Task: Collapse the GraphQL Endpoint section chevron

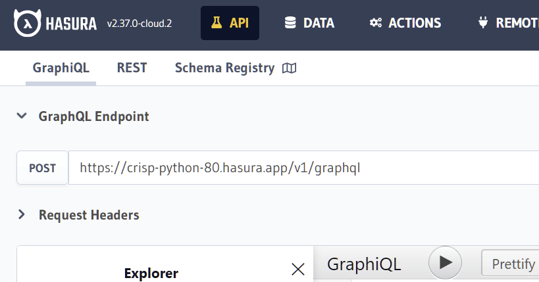Action: point(22,116)
